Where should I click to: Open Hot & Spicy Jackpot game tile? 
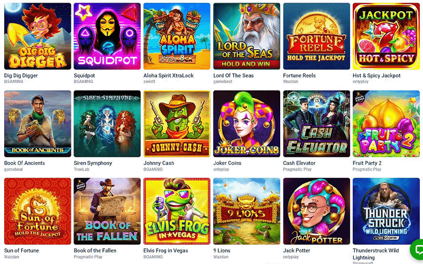click(386, 36)
